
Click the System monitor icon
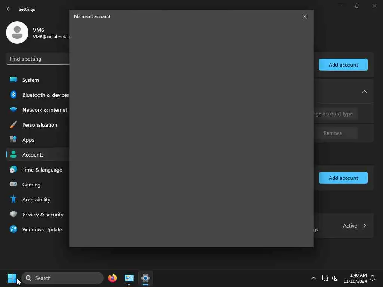13,80
